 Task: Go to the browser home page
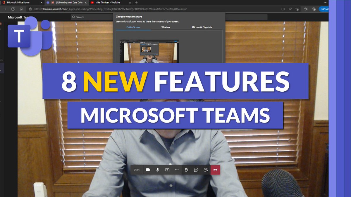pos(21,9)
